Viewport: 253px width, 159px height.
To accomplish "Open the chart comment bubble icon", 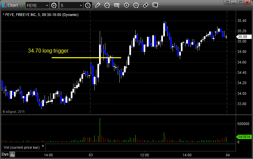I will tap(155, 5).
